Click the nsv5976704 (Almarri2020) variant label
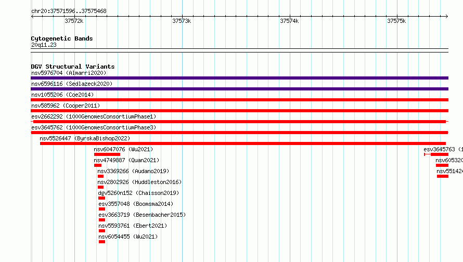 click(69, 73)
